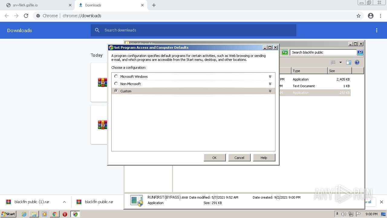Open Explorer help question mark icon

coord(357,62)
